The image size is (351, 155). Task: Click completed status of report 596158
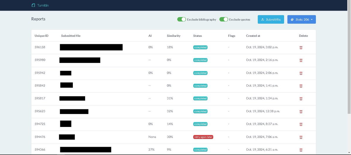[200, 47]
